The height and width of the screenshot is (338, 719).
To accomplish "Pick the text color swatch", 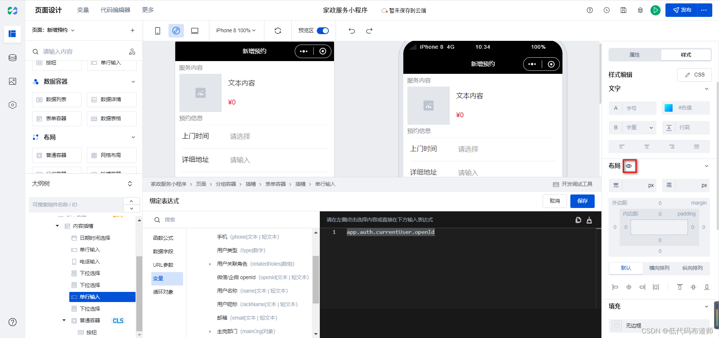I will 668,108.
